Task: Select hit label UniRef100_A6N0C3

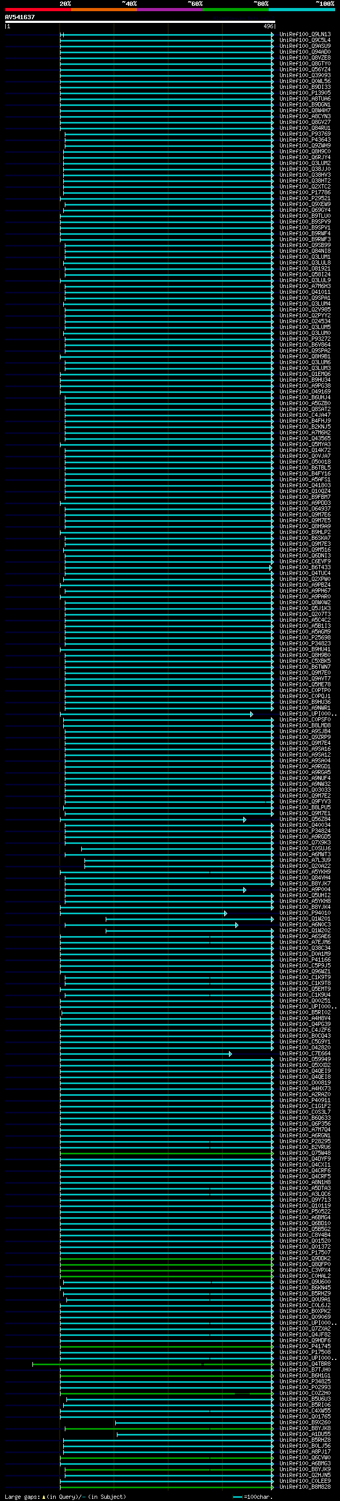Action: point(305,925)
